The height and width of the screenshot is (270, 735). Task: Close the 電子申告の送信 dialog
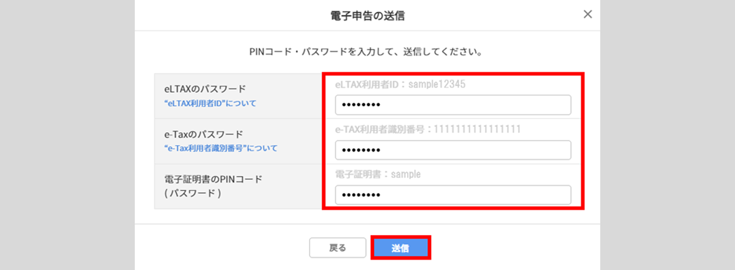588,14
